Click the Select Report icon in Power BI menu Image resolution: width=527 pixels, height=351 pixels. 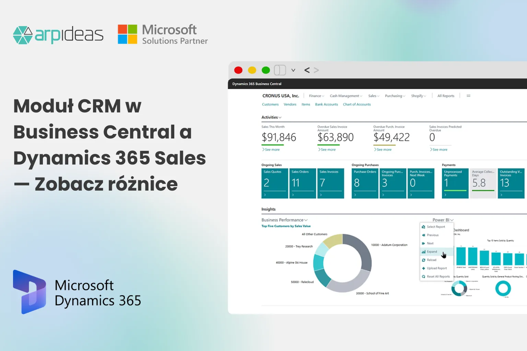[423, 227]
